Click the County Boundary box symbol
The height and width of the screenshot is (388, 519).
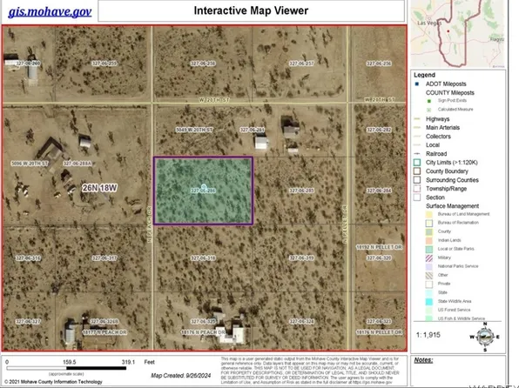tap(417, 171)
